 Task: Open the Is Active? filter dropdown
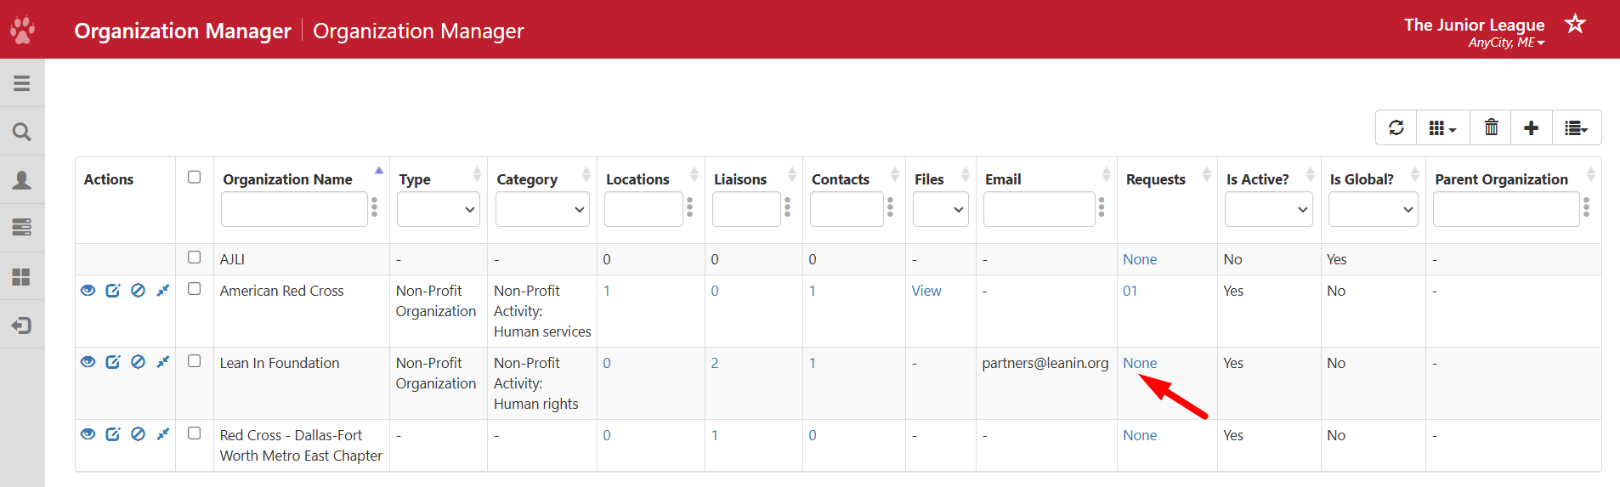coord(1268,209)
